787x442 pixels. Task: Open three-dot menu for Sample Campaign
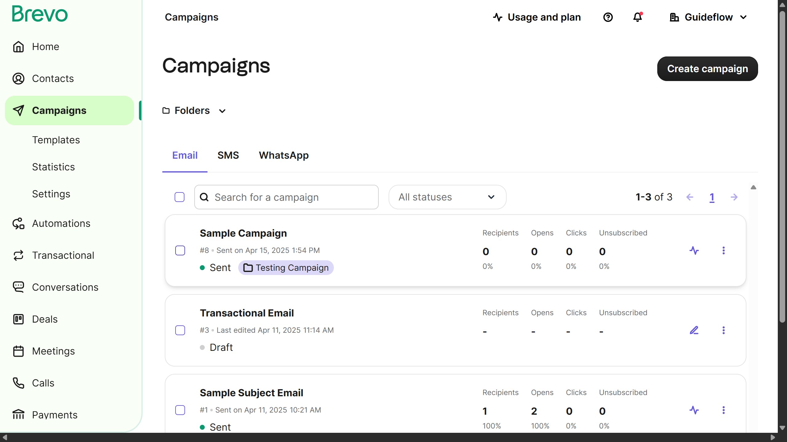click(723, 250)
